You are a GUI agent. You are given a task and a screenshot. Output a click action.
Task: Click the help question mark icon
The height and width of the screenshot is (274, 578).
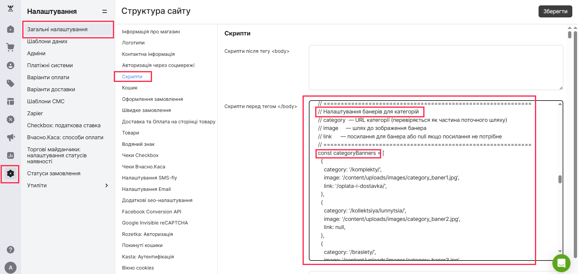click(11, 250)
